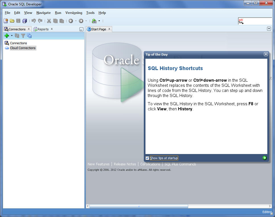Click the New file icon in toolbar
The height and width of the screenshot is (217, 275).
tap(6, 21)
